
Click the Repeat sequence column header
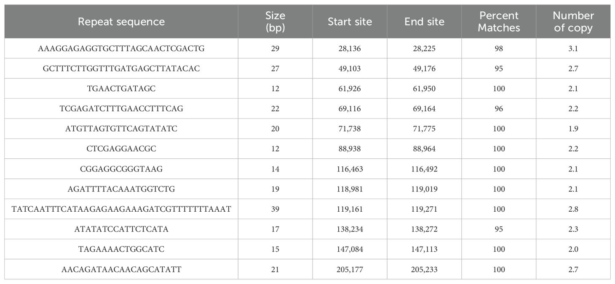121,22
